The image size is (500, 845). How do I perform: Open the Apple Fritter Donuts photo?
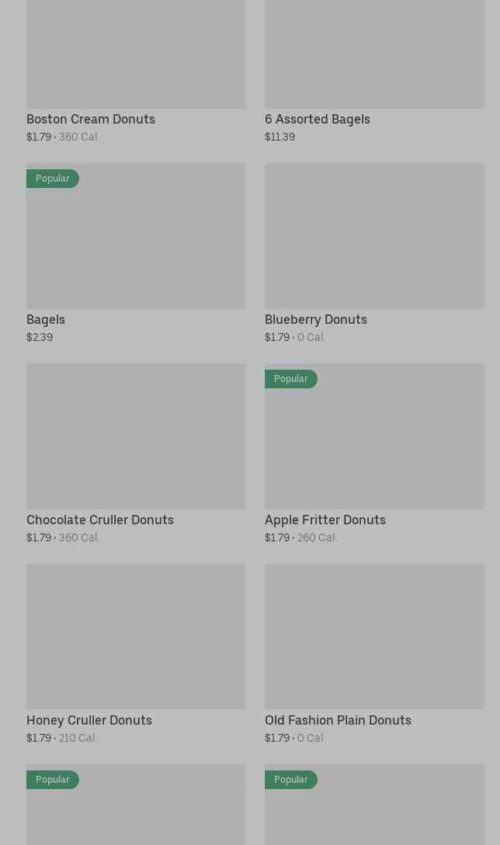tap(374, 443)
